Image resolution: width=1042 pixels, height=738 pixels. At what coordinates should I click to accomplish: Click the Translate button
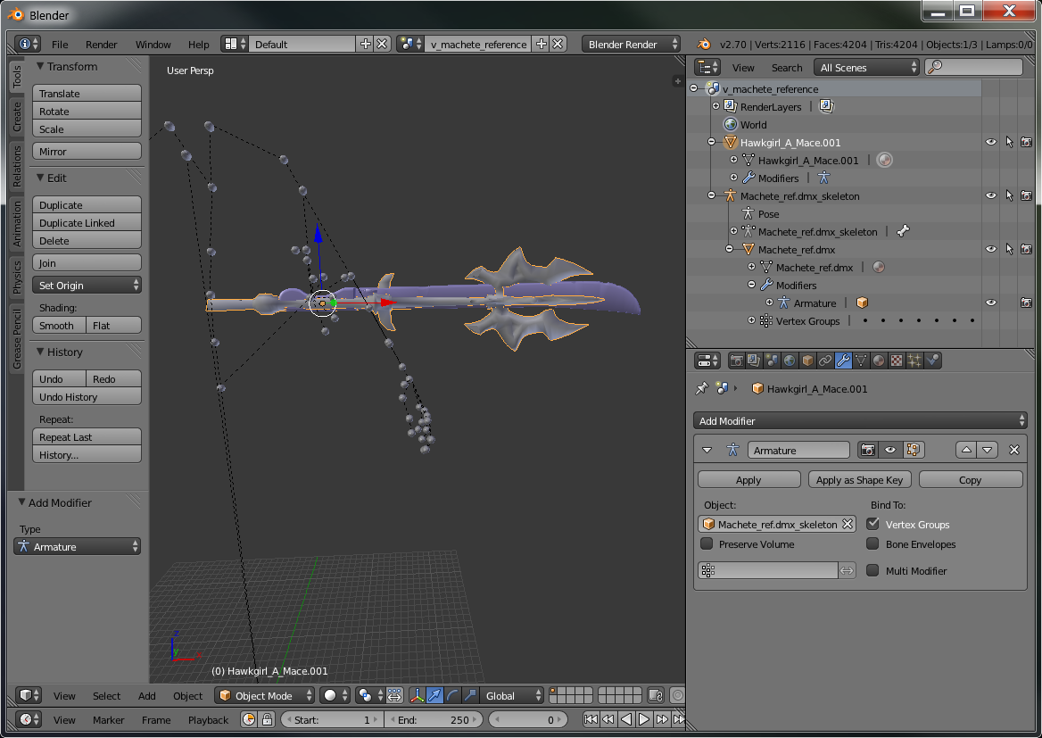click(x=87, y=93)
